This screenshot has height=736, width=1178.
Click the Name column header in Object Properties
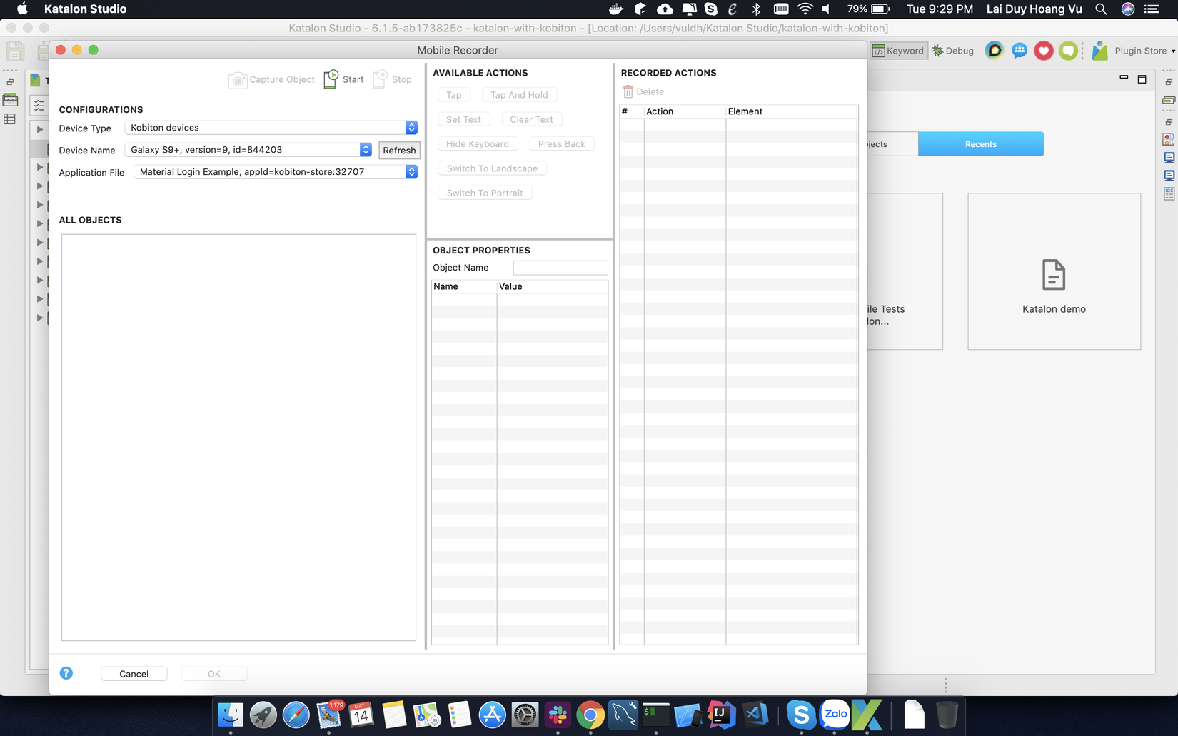(x=464, y=286)
